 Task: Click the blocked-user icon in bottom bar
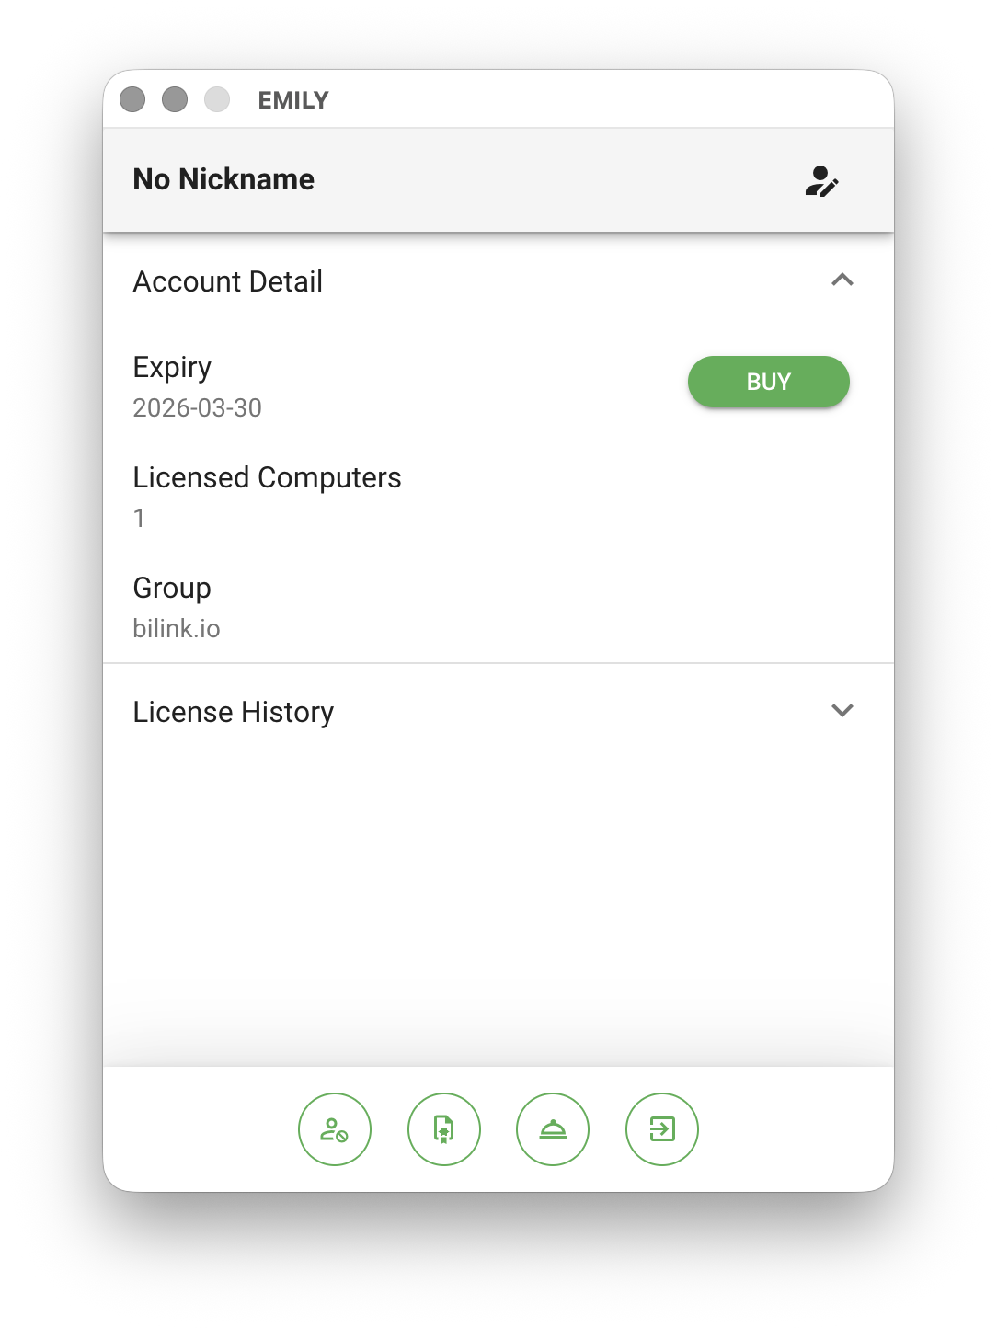[x=334, y=1128]
